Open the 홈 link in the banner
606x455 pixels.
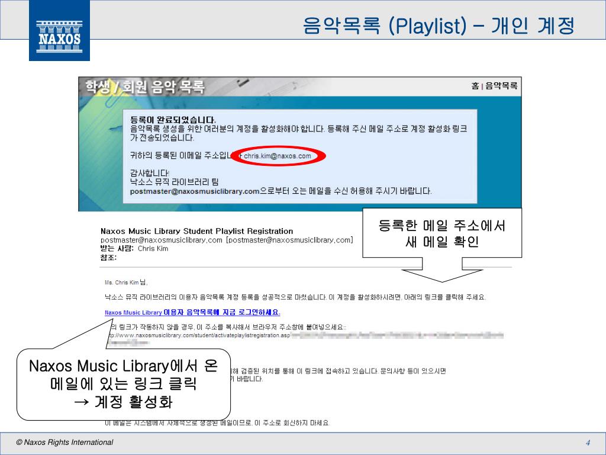coord(475,85)
